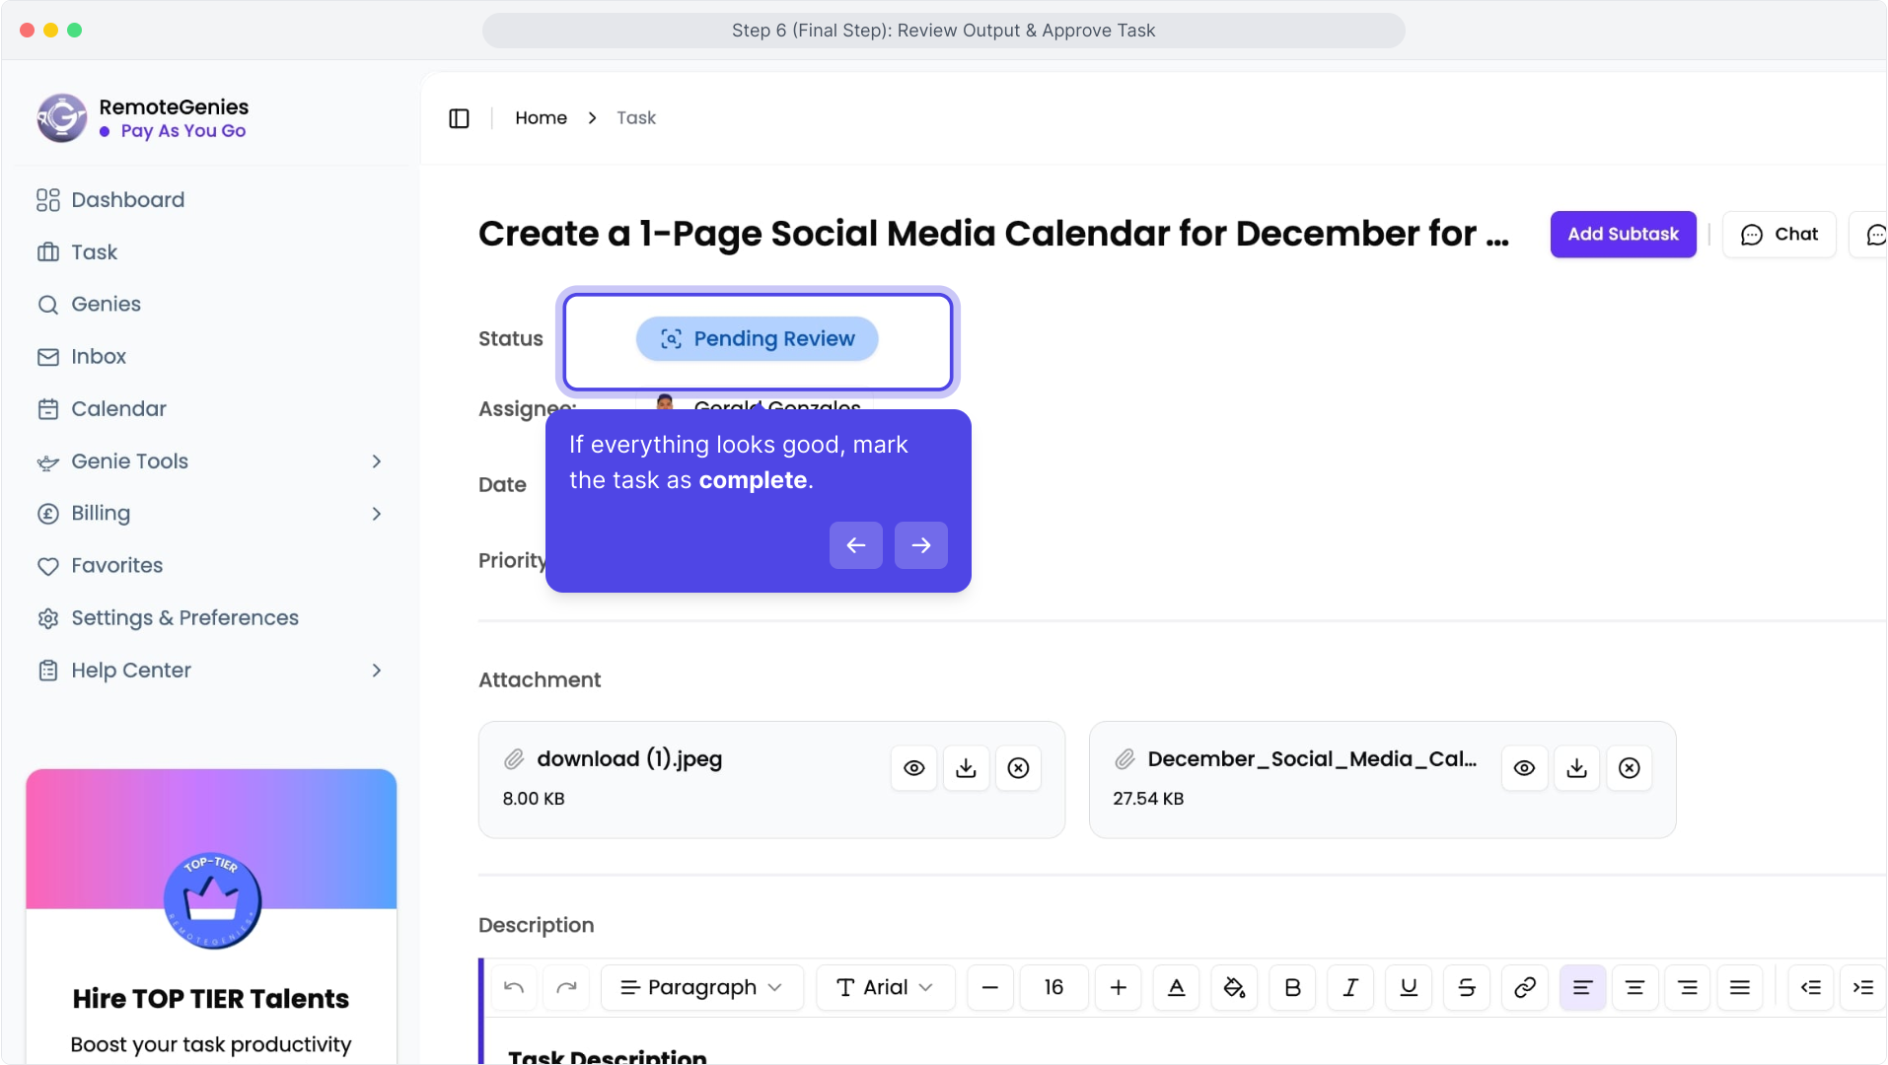This screenshot has width=1888, height=1065.
Task: Center align the description text
Action: point(1634,987)
